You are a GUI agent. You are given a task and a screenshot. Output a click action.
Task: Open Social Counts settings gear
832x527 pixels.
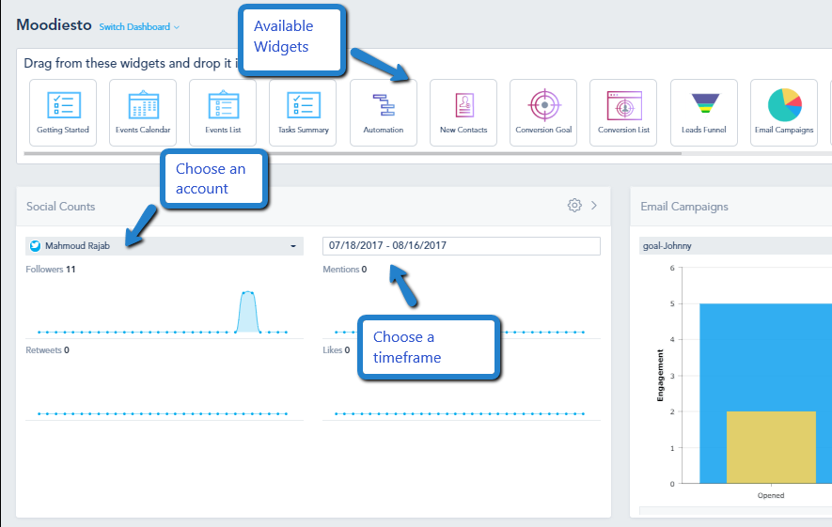[574, 206]
